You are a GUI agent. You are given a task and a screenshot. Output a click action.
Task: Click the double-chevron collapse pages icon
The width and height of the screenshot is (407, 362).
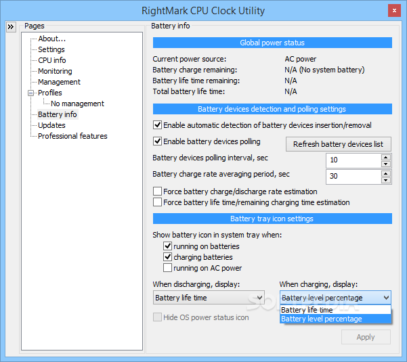click(11, 26)
